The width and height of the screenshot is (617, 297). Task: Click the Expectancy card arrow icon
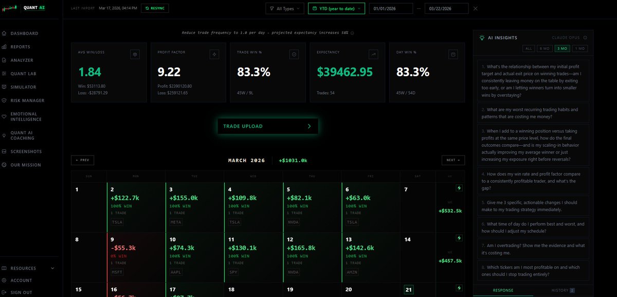[373, 54]
